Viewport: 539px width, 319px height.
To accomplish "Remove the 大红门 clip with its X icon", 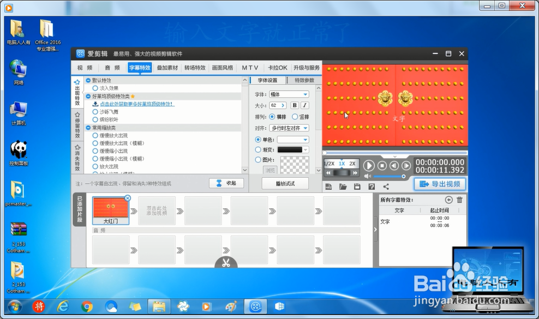I will 128,198.
